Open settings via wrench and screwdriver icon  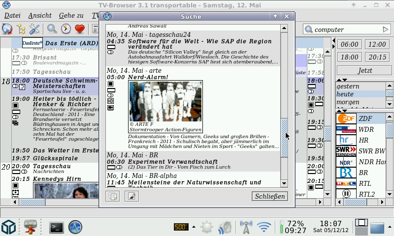pos(35,29)
